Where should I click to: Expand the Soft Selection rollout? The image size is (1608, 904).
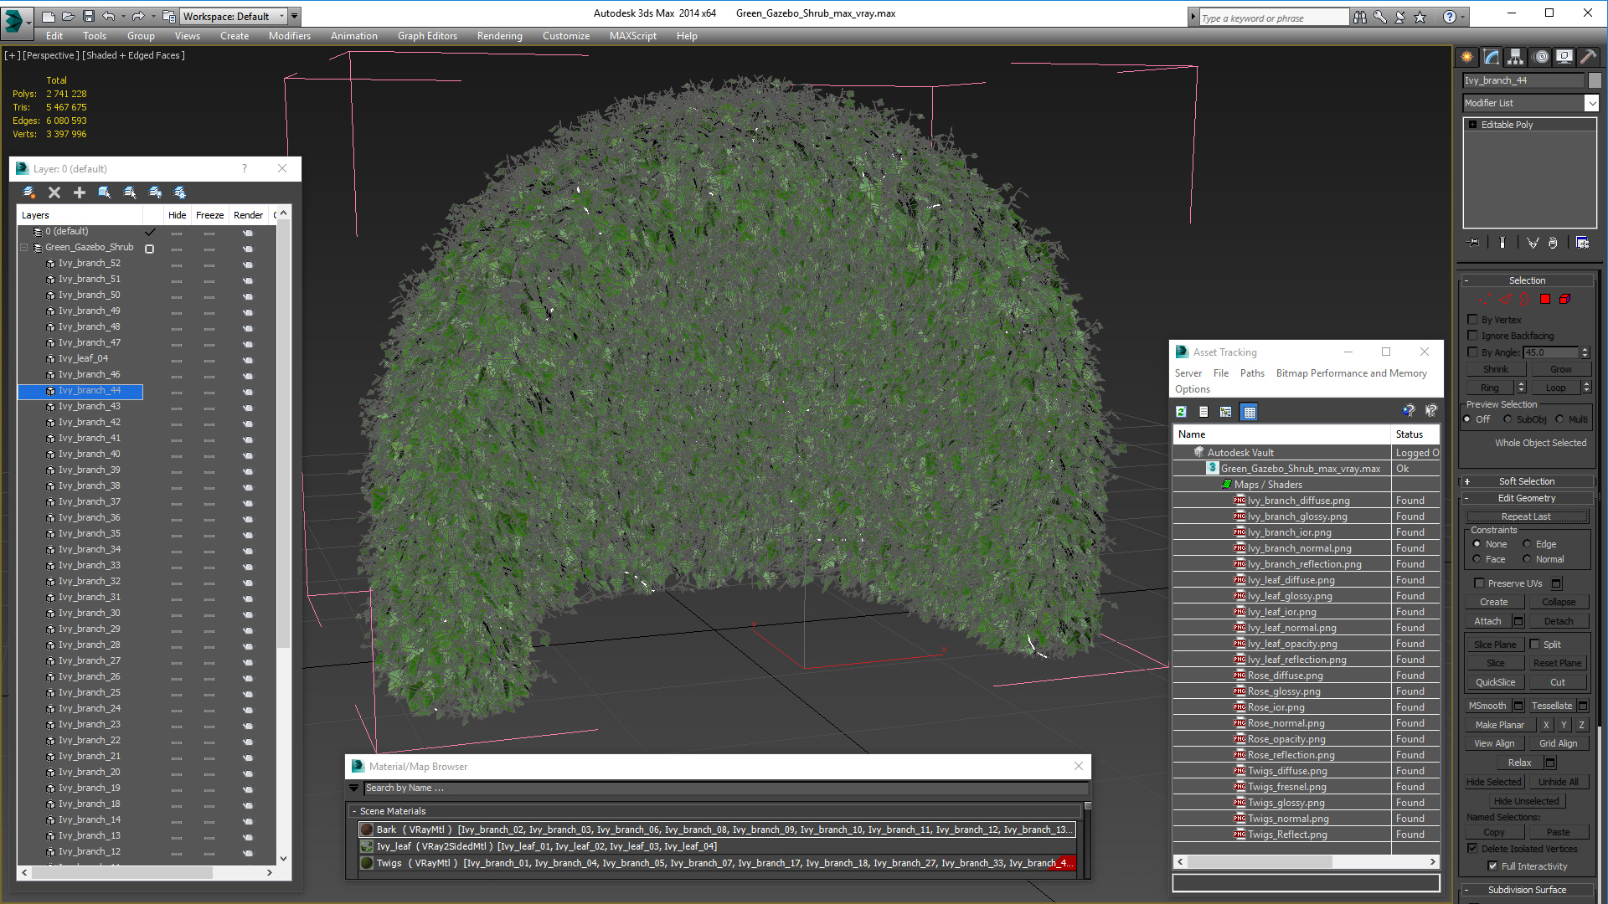click(1526, 481)
